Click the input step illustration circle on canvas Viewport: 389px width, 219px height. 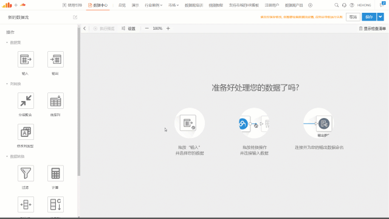(190, 123)
